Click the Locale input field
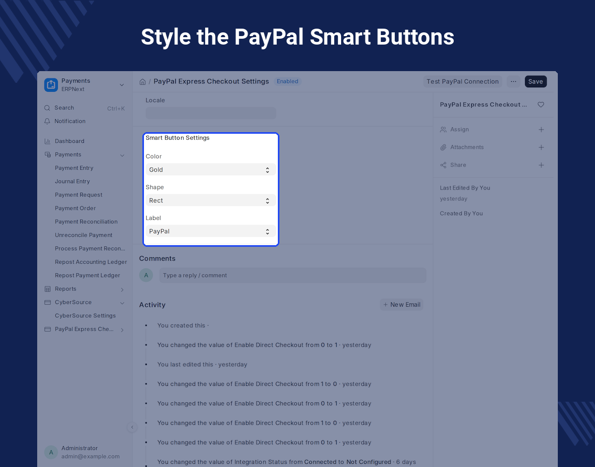The width and height of the screenshot is (595, 467). [x=210, y=113]
